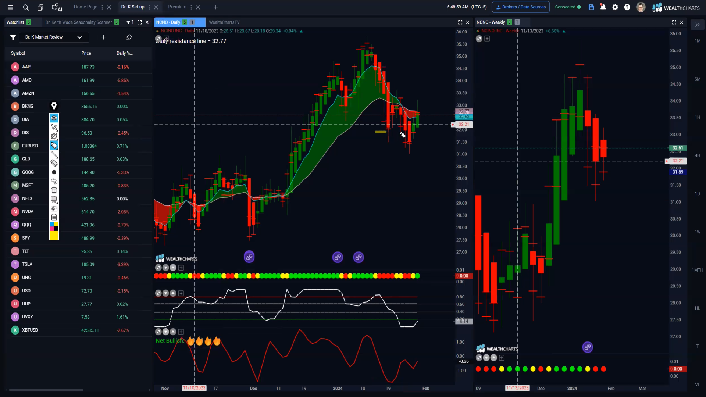706x397 pixels.
Task: Open the notifications bell
Action: (603, 7)
